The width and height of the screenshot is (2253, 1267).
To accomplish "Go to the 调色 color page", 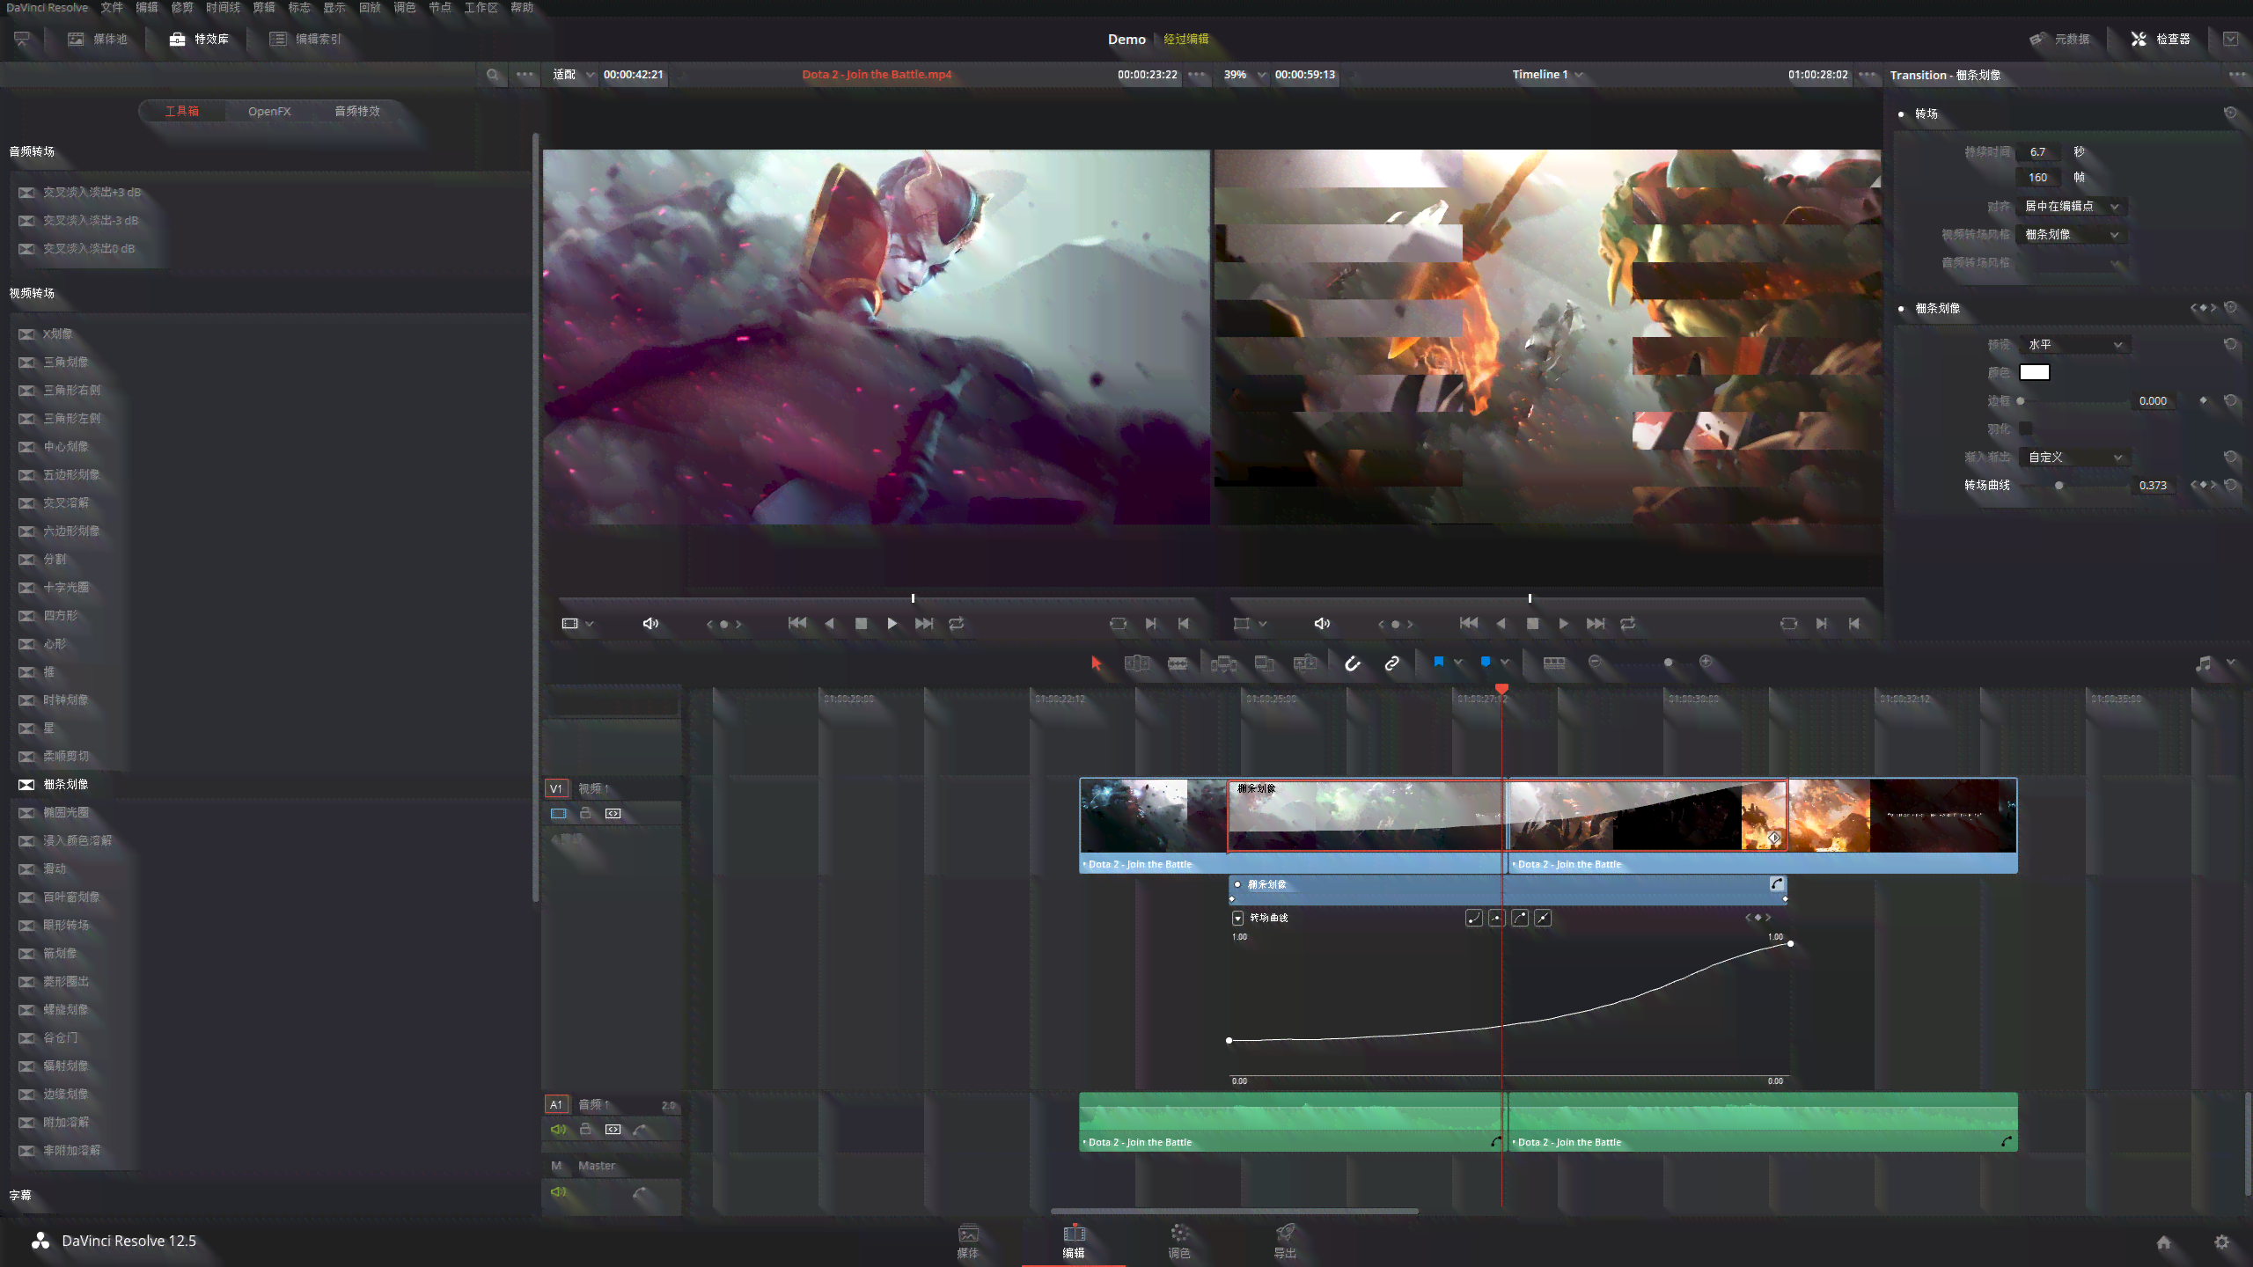I will tap(1179, 1241).
